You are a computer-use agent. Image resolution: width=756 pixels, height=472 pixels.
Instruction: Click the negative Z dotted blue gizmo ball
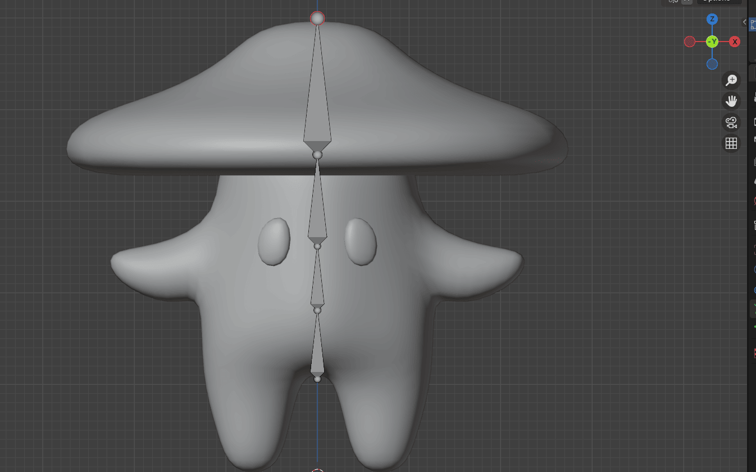tap(712, 64)
